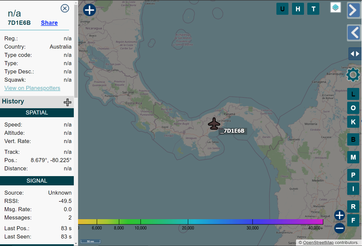Zoom in with the round plus button

(340, 215)
